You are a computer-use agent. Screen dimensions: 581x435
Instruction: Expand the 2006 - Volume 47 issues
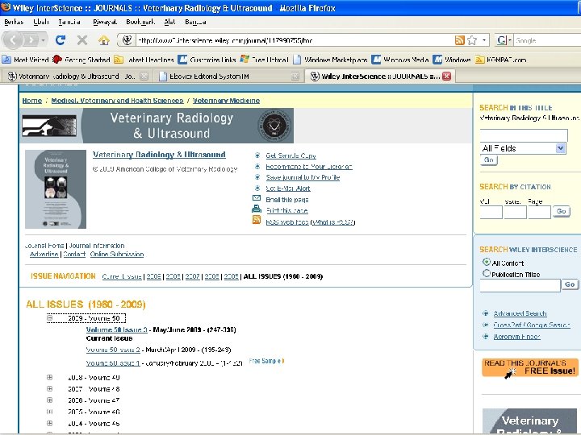[x=50, y=400]
